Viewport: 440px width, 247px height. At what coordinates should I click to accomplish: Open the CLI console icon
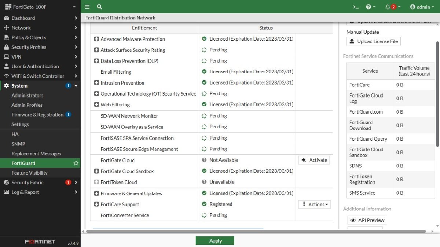[x=355, y=7]
